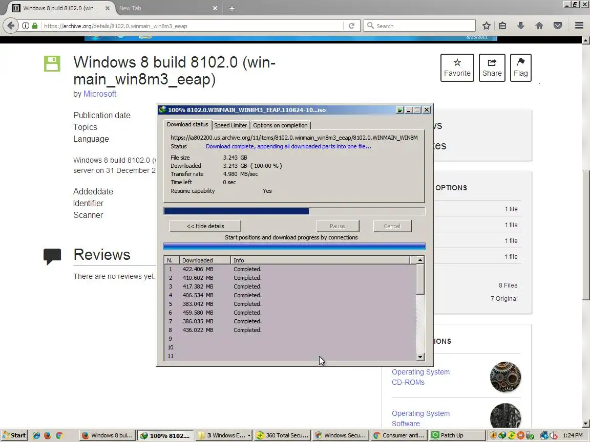Click 7 Original link in download options
590x442 pixels.
[x=504, y=298]
